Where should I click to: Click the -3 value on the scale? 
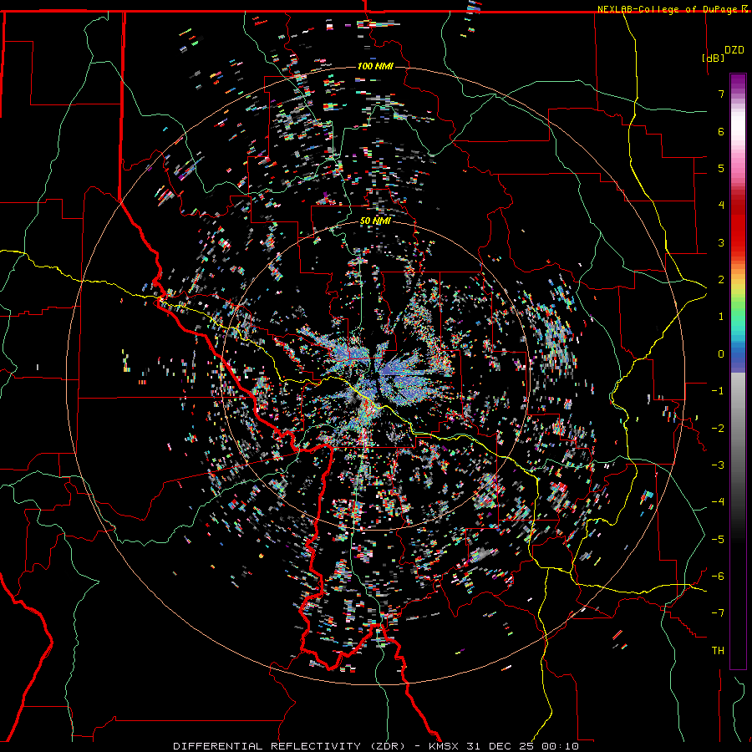(x=718, y=465)
